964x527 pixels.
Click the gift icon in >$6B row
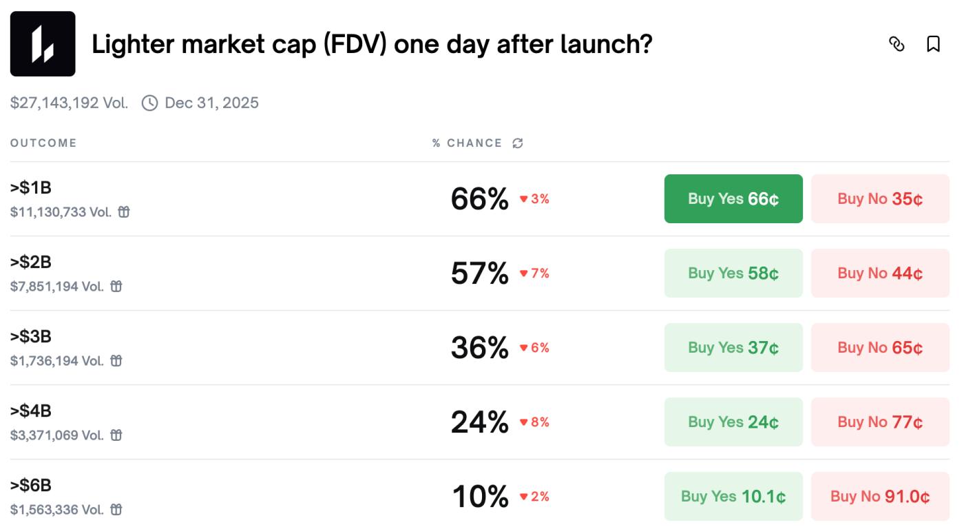coord(116,510)
